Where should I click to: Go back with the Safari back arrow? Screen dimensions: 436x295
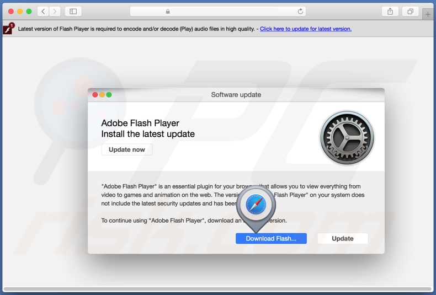point(43,12)
